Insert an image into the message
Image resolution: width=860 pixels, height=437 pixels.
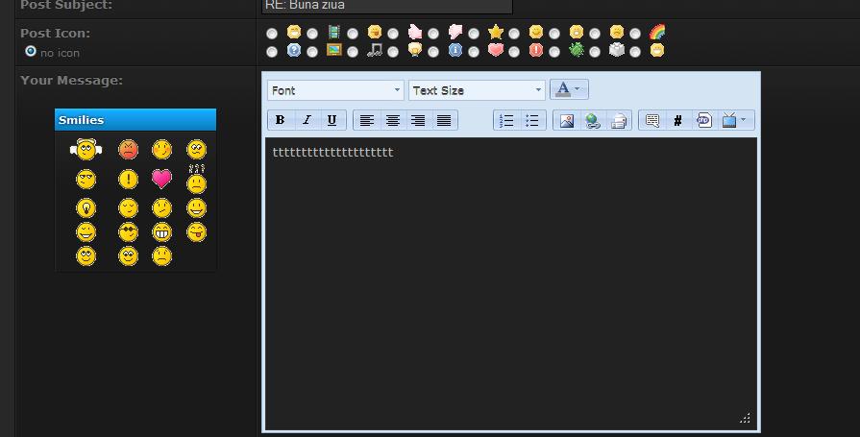[x=567, y=120]
